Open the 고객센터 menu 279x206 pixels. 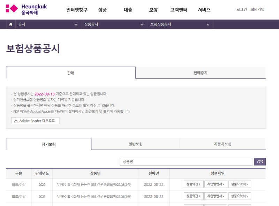click(x=179, y=10)
